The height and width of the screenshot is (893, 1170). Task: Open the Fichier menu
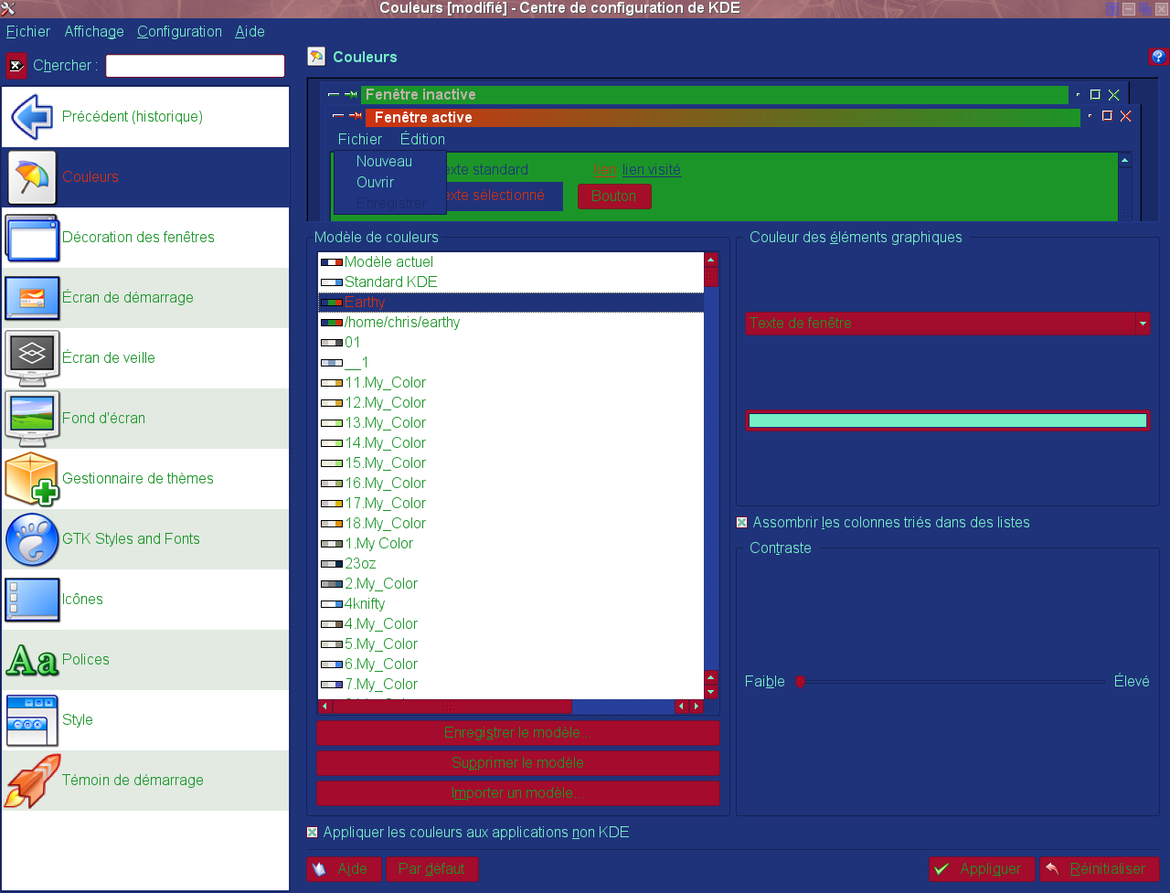tap(28, 31)
